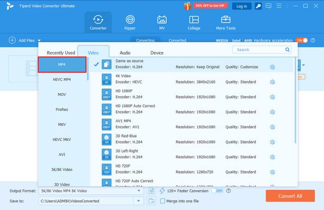Click the open output folder icon
The width and height of the screenshot is (324, 210).
click(151, 201)
